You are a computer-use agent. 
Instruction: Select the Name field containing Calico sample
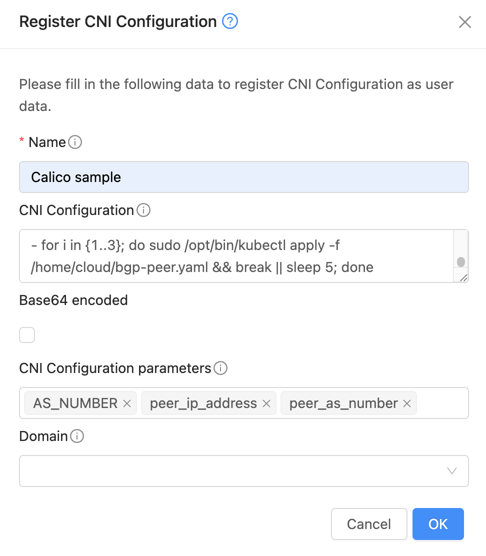coord(244,176)
